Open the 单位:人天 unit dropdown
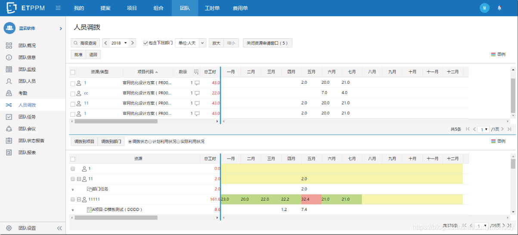 tap(190, 43)
